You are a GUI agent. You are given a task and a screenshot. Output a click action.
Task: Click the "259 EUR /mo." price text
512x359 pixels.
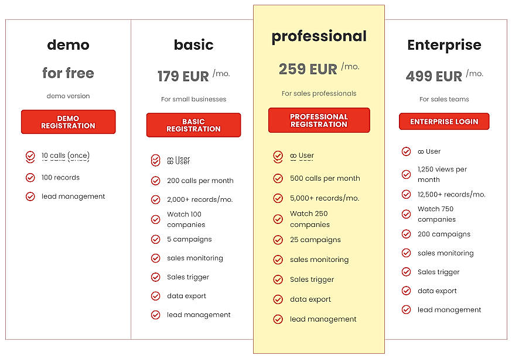point(319,68)
